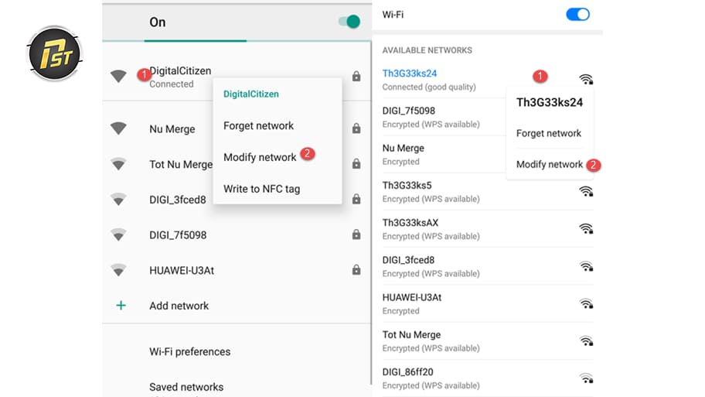Click the lock icon beside DIGI_7f5098 on the left
Viewport: 705px width, 397px height.
[356, 234]
